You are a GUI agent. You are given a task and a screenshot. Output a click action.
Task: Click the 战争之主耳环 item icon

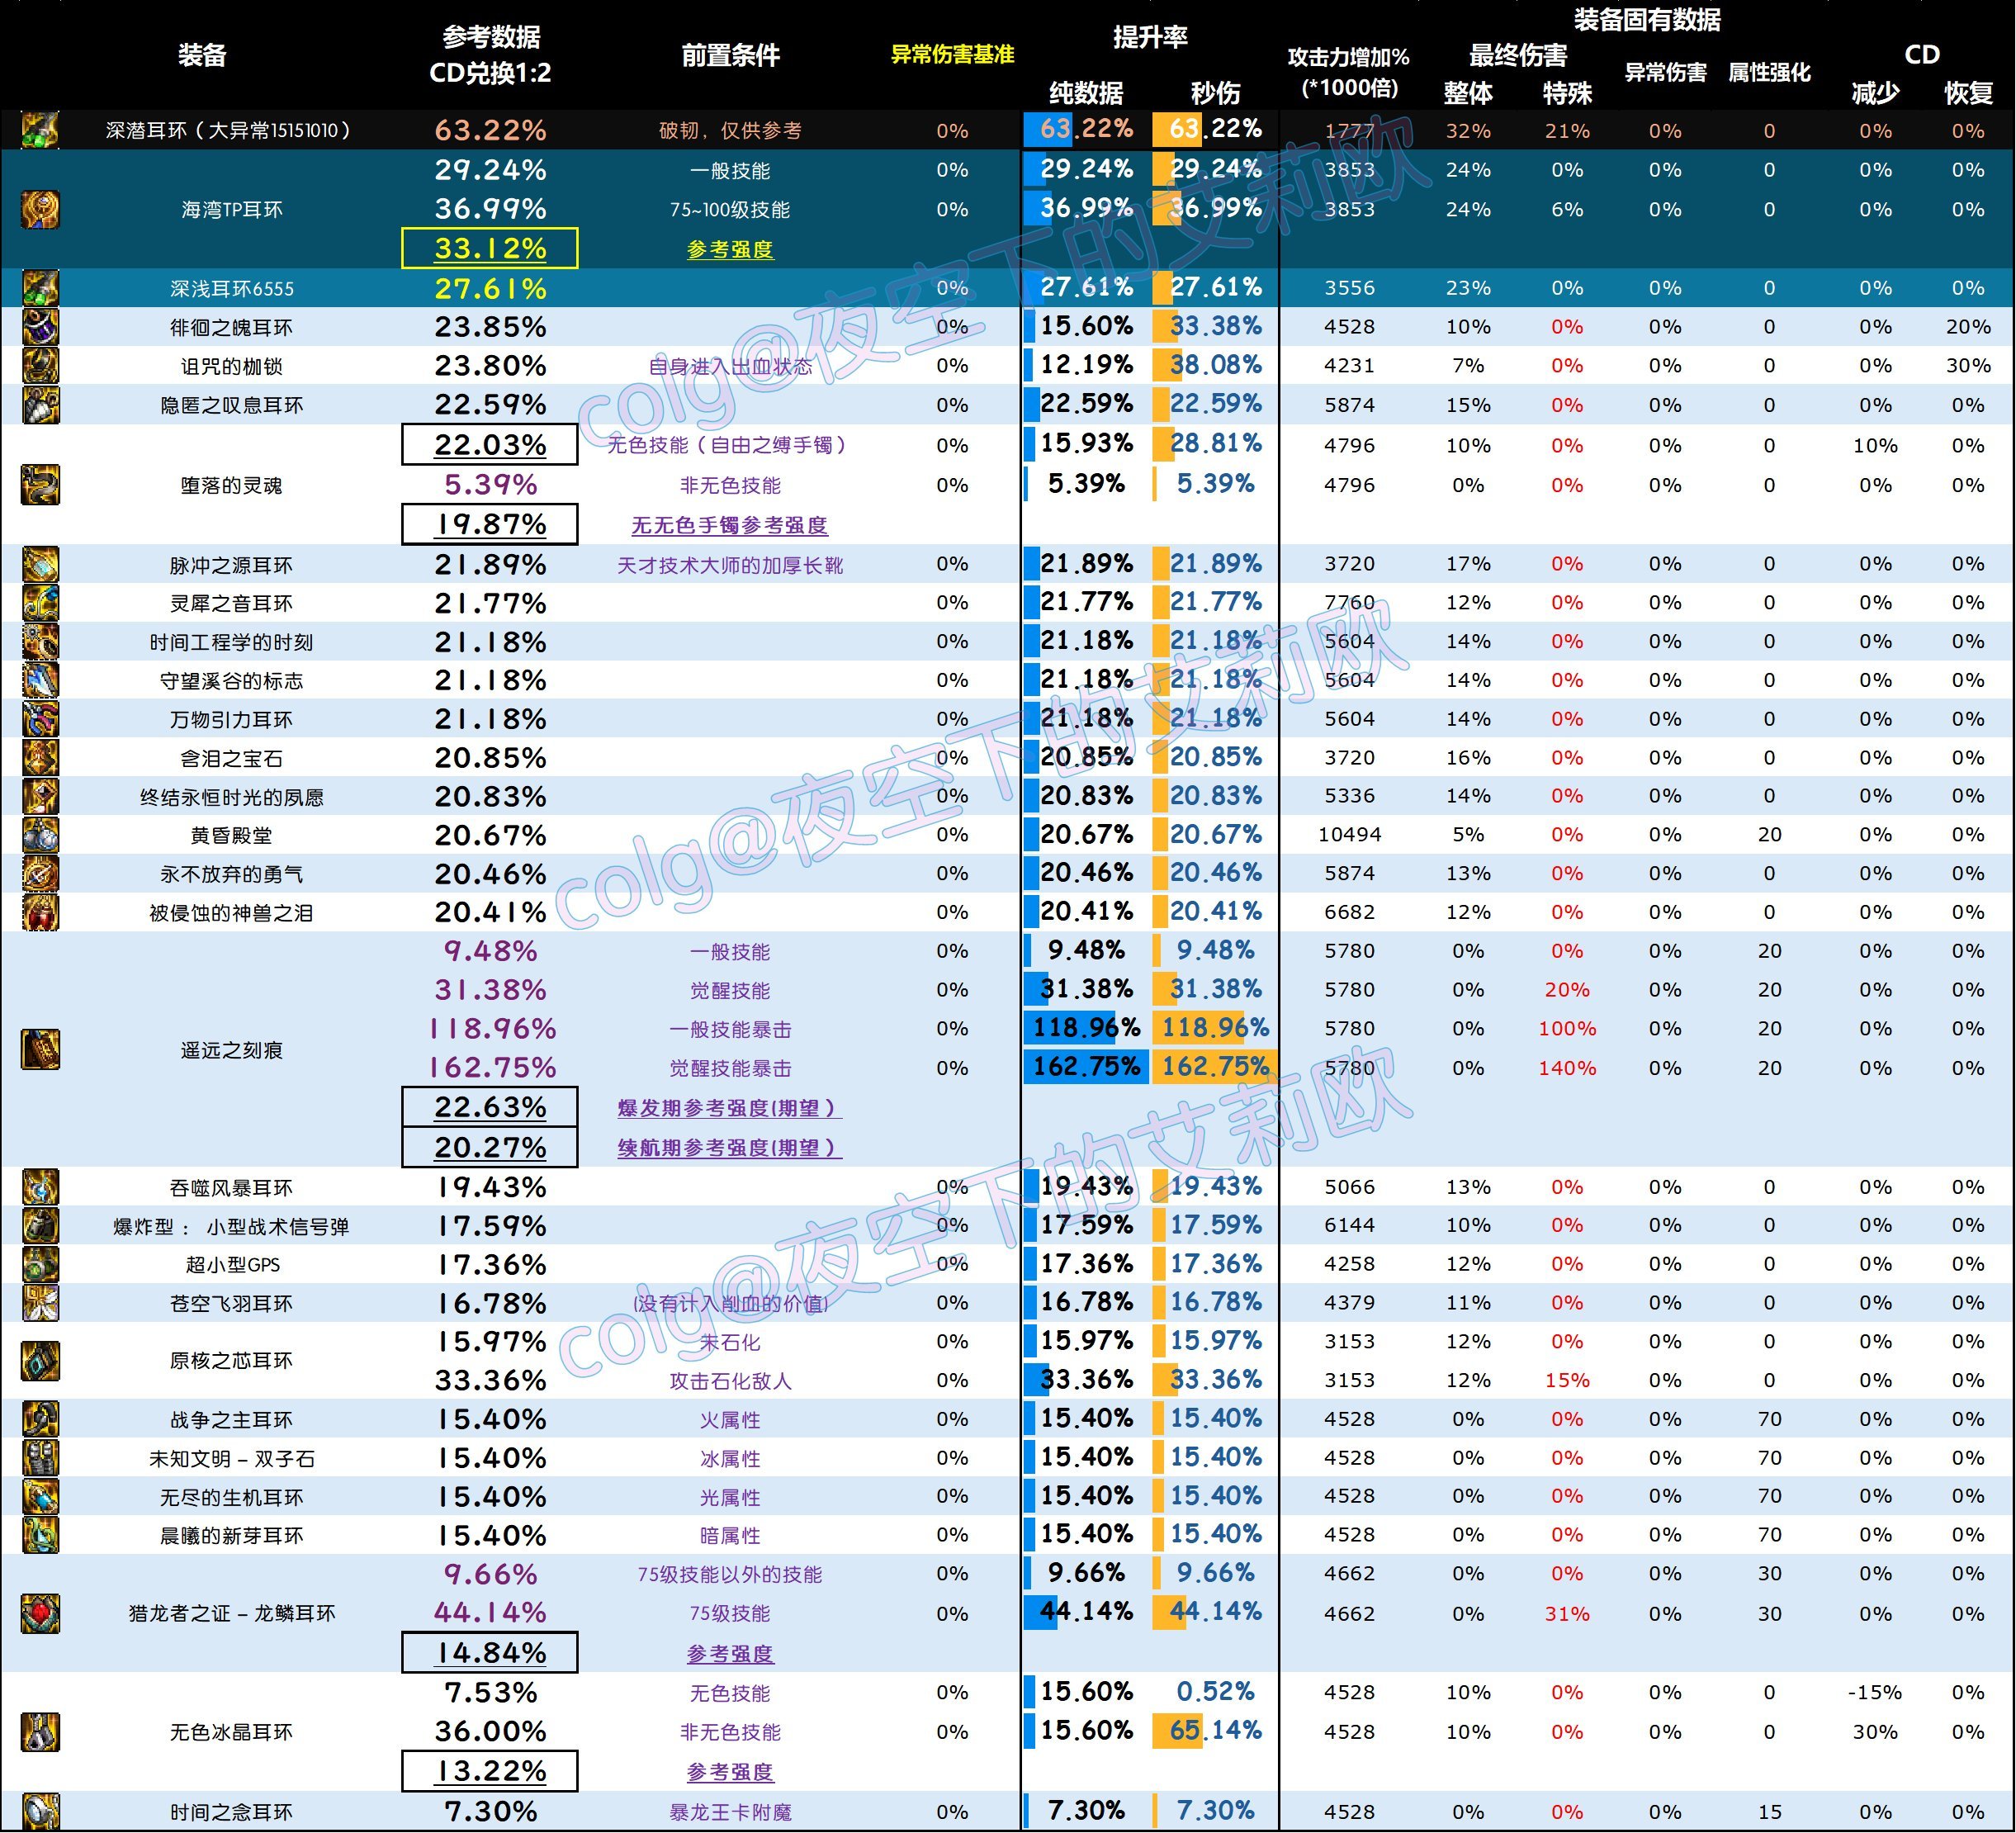40,1420
